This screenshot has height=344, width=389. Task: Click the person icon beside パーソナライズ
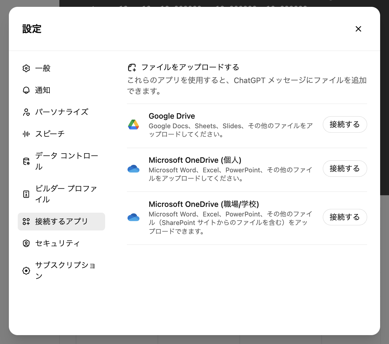(26, 112)
